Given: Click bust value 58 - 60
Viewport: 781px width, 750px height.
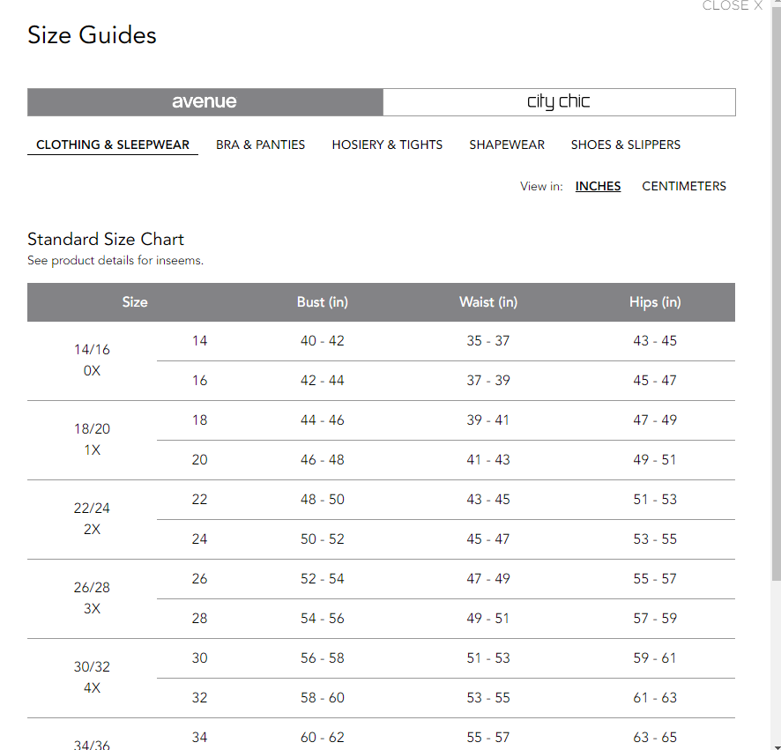Looking at the screenshot, I should tap(323, 698).
